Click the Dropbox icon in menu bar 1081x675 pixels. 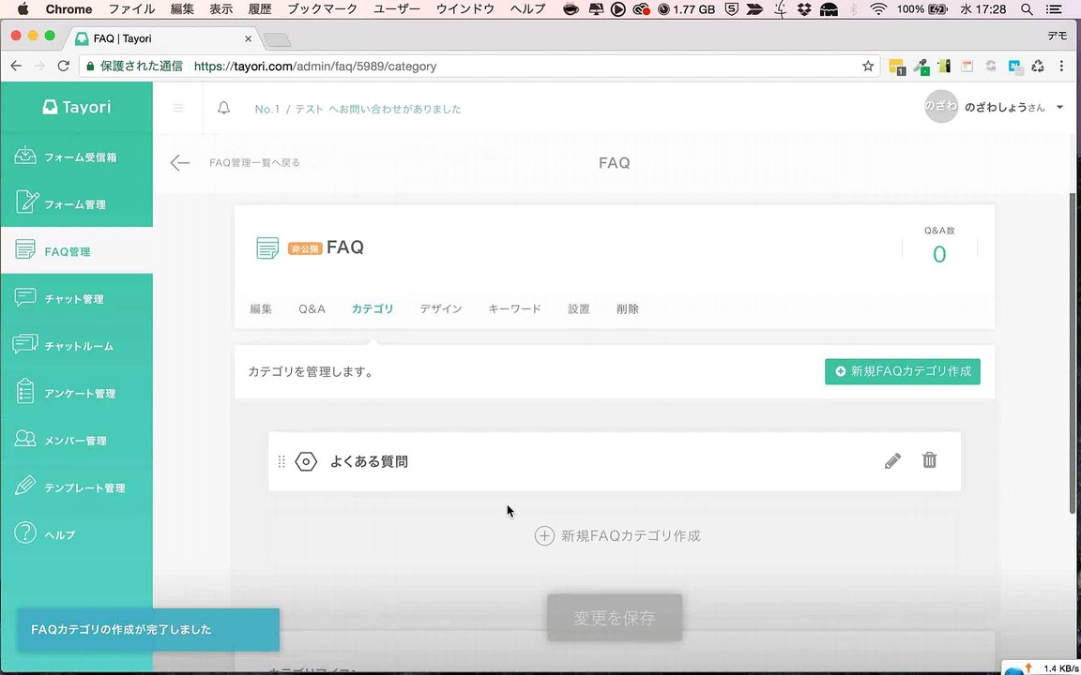point(804,9)
